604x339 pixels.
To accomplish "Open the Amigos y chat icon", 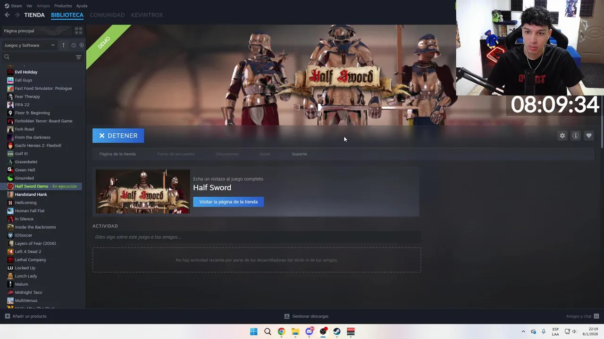I will tap(596, 316).
